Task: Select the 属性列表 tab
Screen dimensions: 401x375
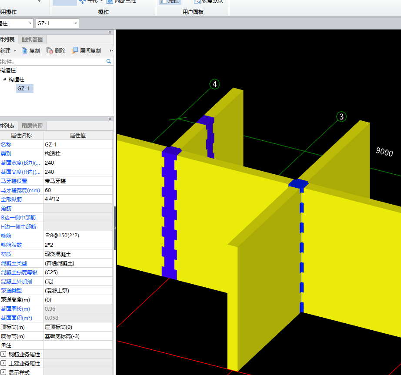Action: click(8, 126)
